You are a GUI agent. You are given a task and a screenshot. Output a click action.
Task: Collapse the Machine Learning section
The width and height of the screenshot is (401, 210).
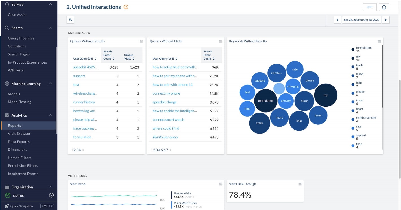(x=51, y=84)
